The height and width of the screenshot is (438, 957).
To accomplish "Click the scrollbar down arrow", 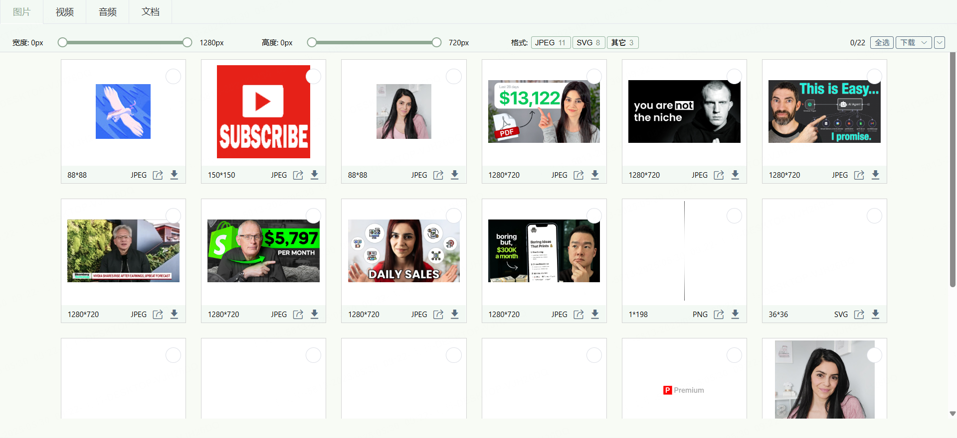I will tap(953, 414).
